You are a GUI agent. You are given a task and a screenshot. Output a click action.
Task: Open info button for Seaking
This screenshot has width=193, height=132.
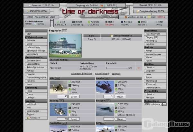(61, 101)
